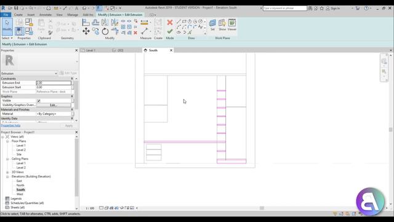
Task: Switch to the Level 1 view tab
Action: click(90, 51)
